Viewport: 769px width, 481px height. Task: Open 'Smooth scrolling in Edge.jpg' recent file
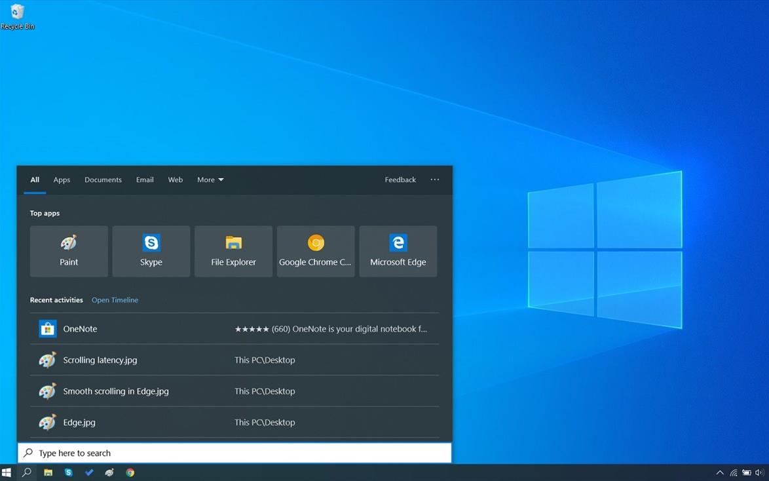click(234, 391)
